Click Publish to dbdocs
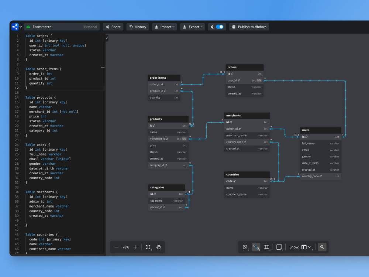The image size is (369, 277). click(x=249, y=27)
